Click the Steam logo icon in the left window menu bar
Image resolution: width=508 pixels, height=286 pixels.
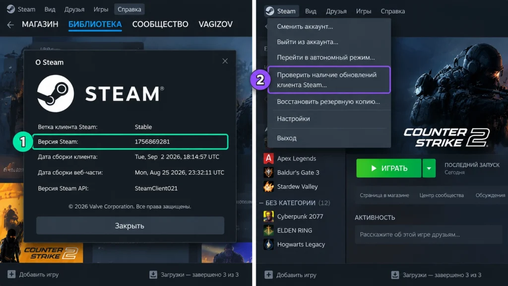[11, 9]
